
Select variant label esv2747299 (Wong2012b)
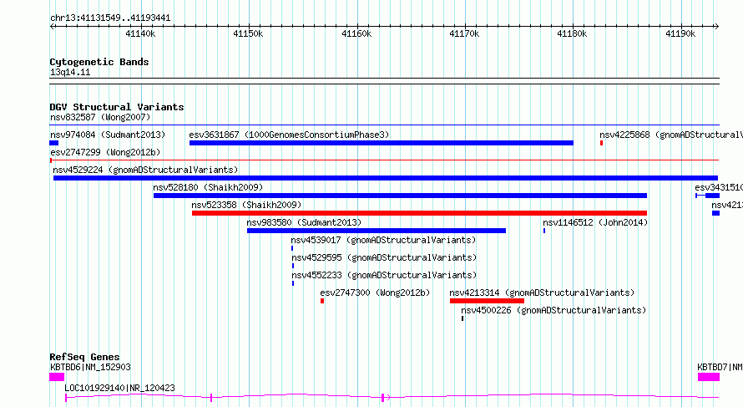click(105, 152)
